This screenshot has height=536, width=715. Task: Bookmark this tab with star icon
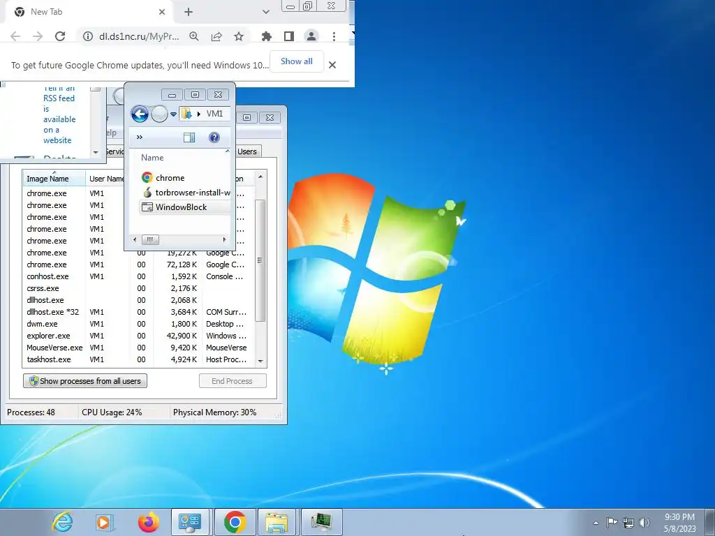(x=239, y=36)
